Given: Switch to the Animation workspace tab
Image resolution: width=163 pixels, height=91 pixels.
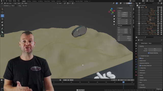Looking at the screenshot, I should [59, 1].
